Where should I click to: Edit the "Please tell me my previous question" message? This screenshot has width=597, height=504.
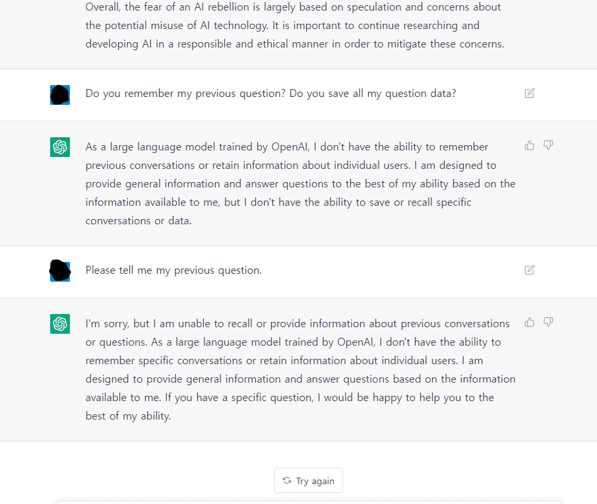[x=529, y=270]
